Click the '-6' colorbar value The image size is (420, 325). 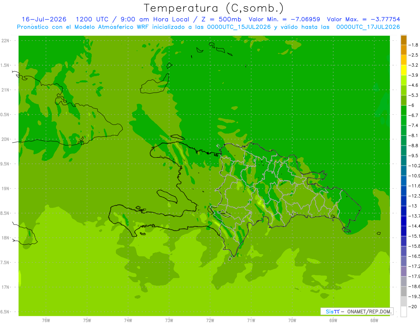pos(412,105)
